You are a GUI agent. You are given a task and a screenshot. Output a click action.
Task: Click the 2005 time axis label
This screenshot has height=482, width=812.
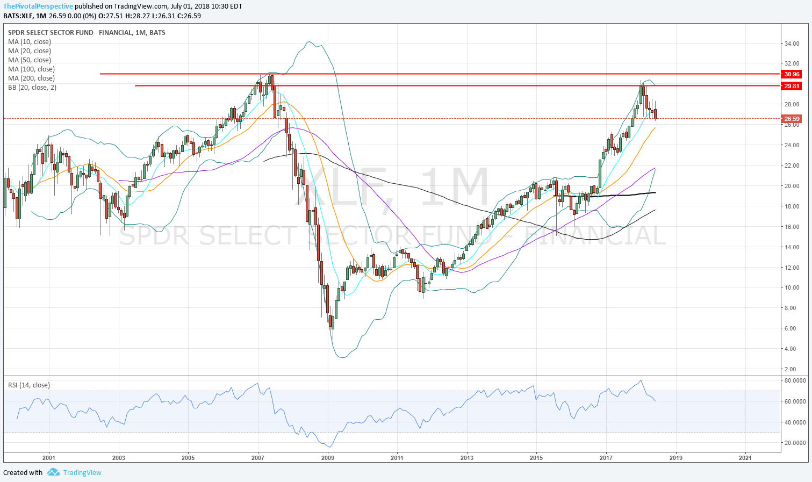tap(188, 458)
